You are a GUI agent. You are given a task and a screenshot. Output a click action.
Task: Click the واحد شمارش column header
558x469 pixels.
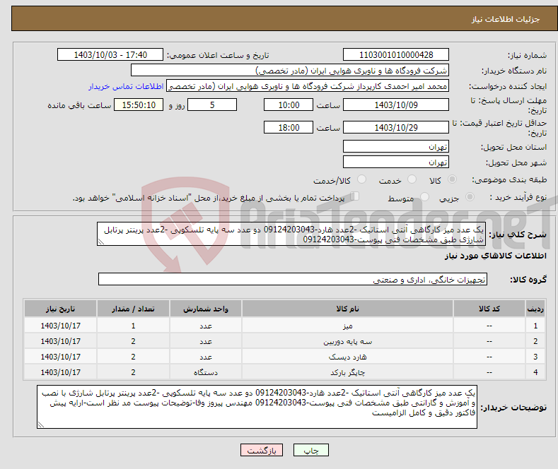(x=206, y=309)
